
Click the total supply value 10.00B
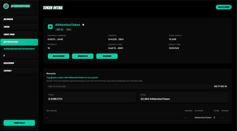click(172, 39)
